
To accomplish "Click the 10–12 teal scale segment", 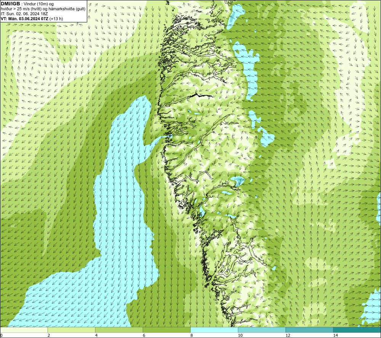I will [x=262, y=330].
